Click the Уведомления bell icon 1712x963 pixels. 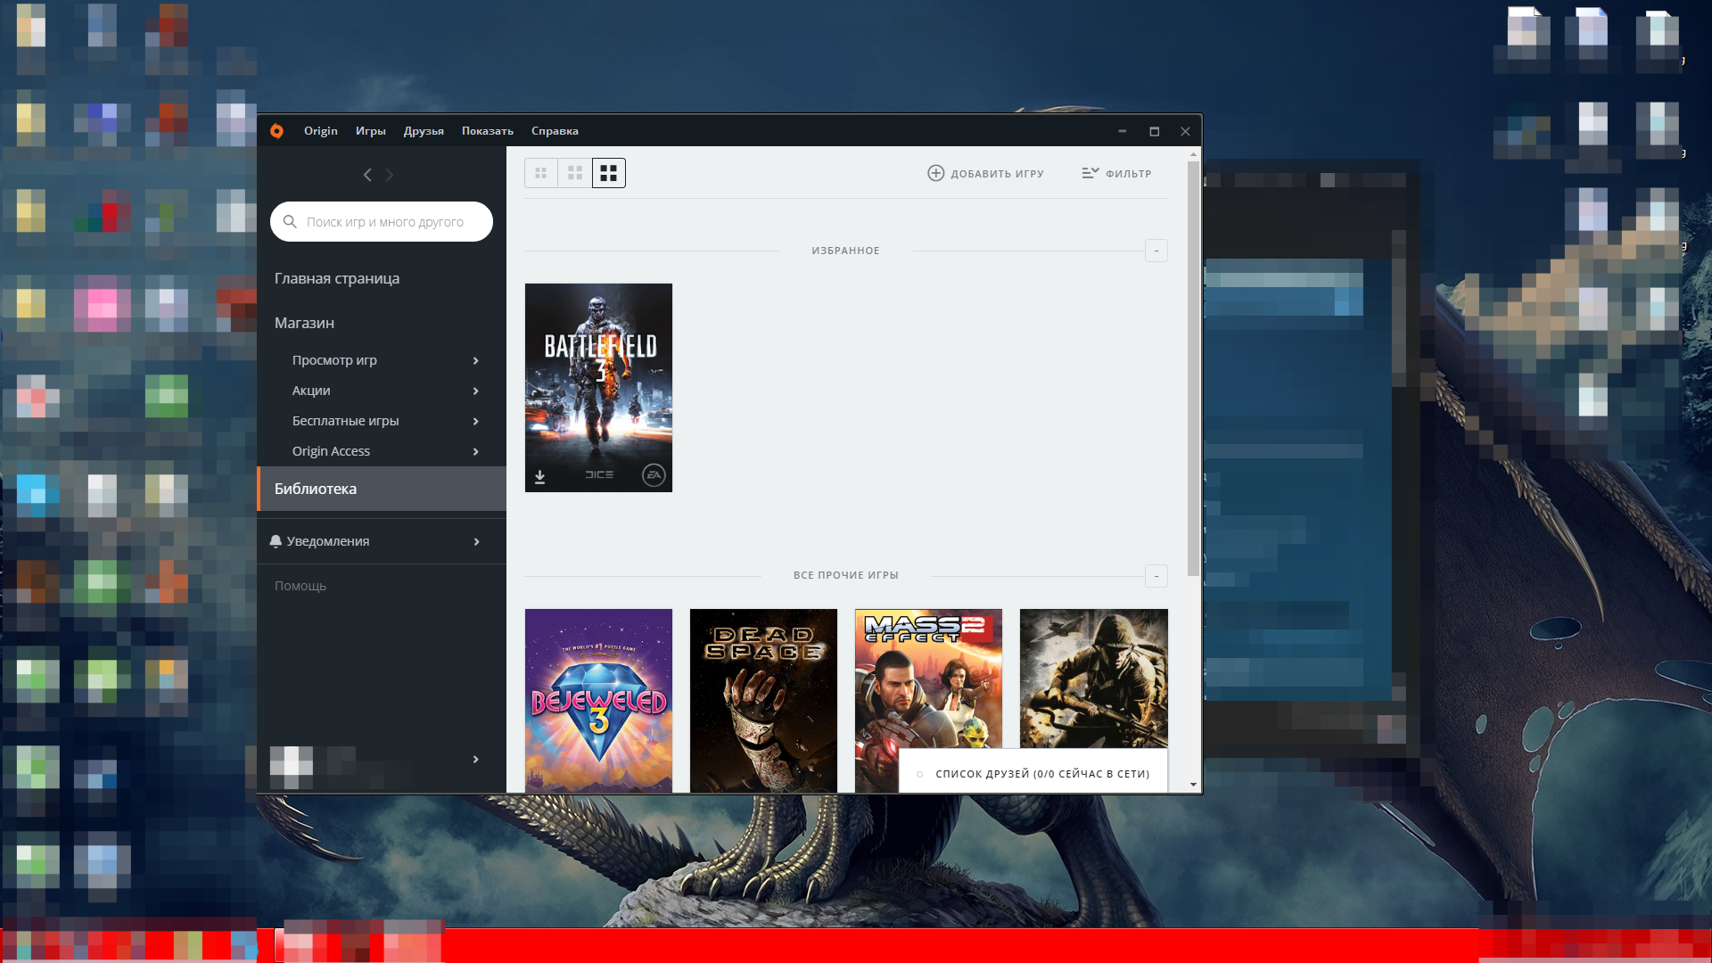click(x=276, y=541)
